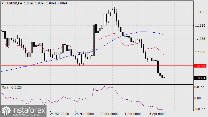Click the 24 Mar 00:00 time label
This screenshot has width=208, height=117.
(x=59, y=114)
